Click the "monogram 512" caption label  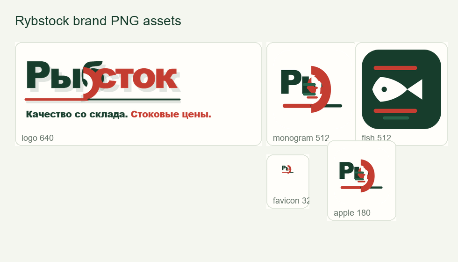pos(301,138)
